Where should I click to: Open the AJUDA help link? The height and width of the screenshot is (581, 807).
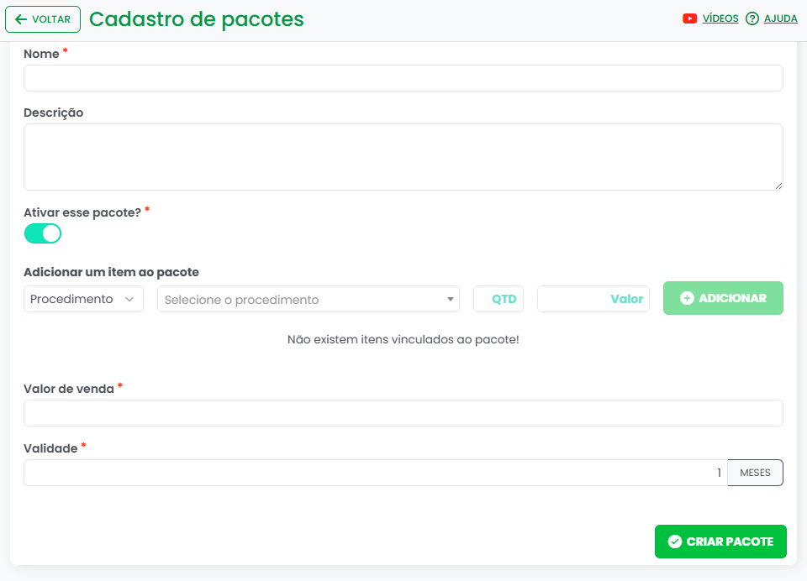[x=780, y=18]
